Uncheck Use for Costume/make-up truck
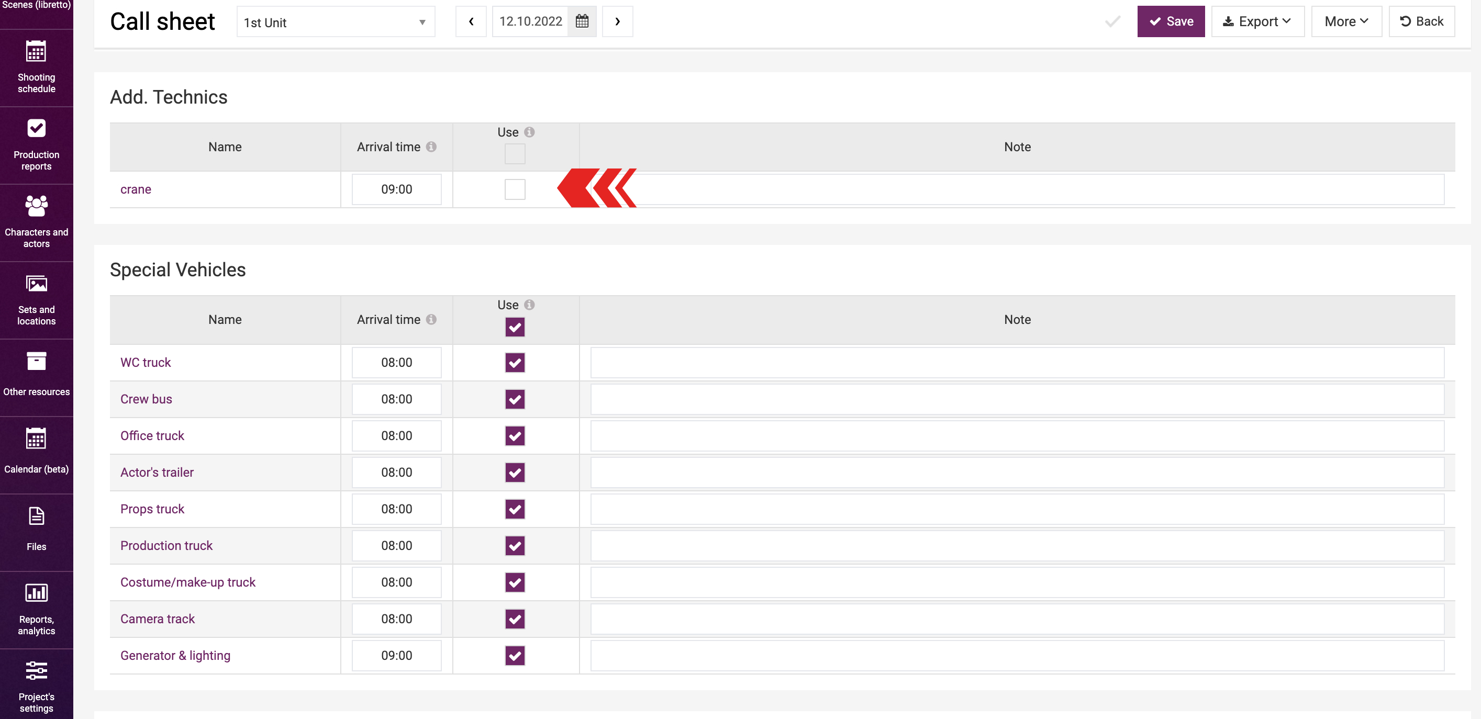This screenshot has height=719, width=1481. coord(515,583)
